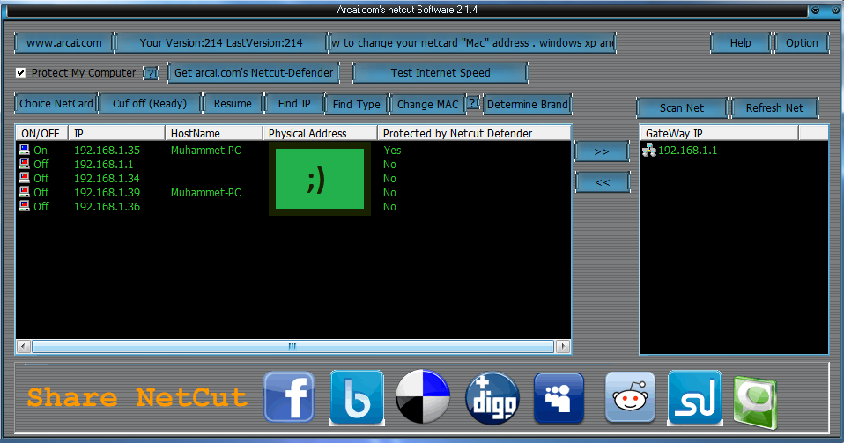Click Muhammet-PC hostname for 192.168.1.39
This screenshot has width=844, height=443.
click(205, 192)
